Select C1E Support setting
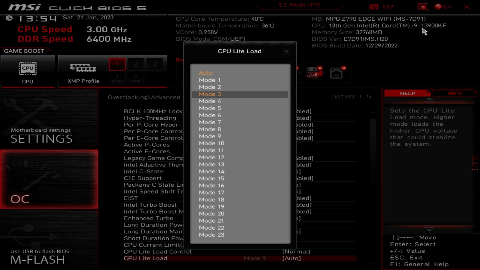Image resolution: width=480 pixels, height=270 pixels. [x=143, y=178]
